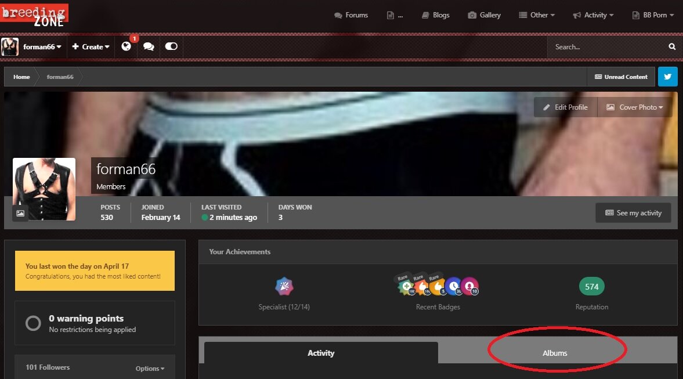Viewport: 683px width, 379px height.
Task: Click the forman66 breadcrumb
Action: pos(60,77)
